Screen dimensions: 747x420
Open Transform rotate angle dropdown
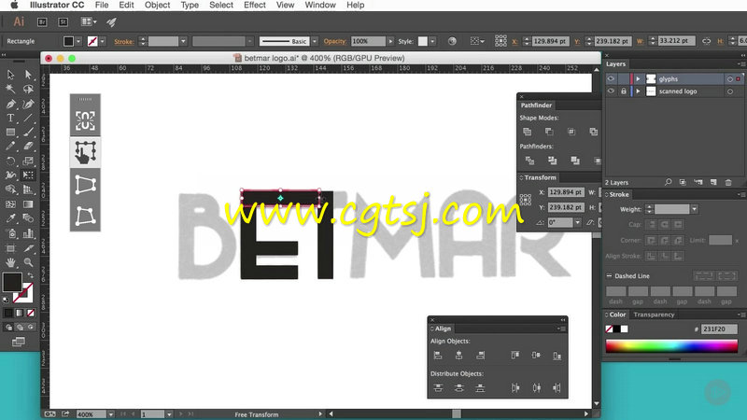(x=577, y=222)
